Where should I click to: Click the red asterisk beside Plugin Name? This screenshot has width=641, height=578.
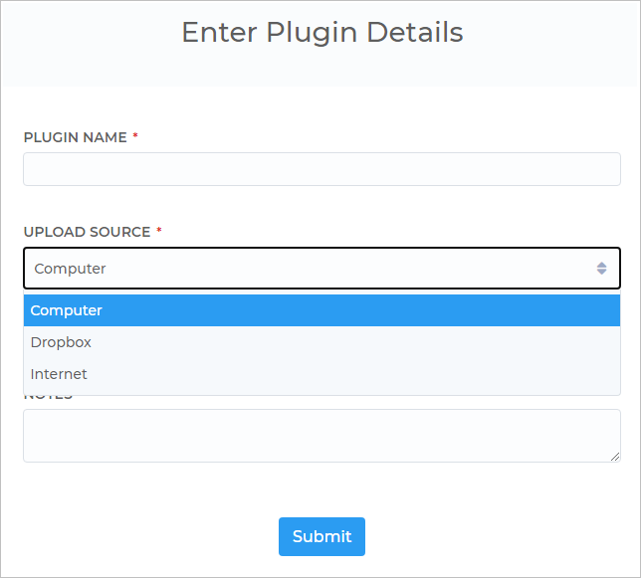pos(135,135)
